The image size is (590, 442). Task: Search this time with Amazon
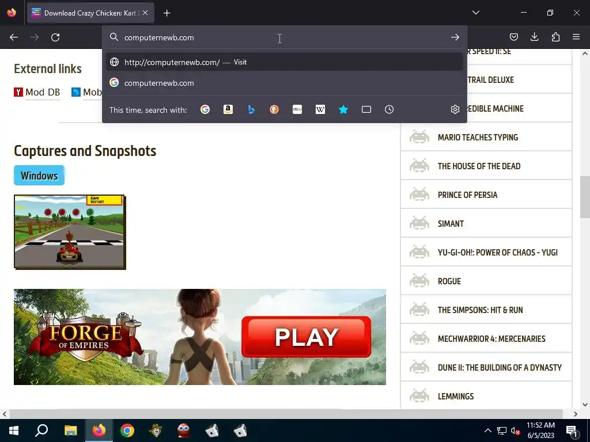(228, 109)
